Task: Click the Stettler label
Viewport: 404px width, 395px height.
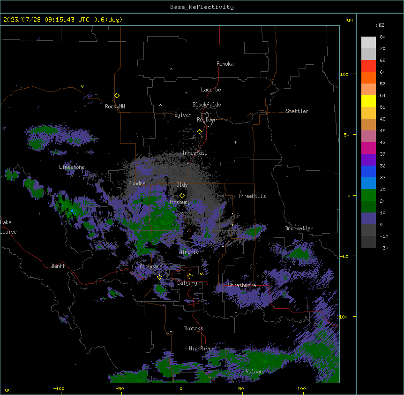Action: 297,111
